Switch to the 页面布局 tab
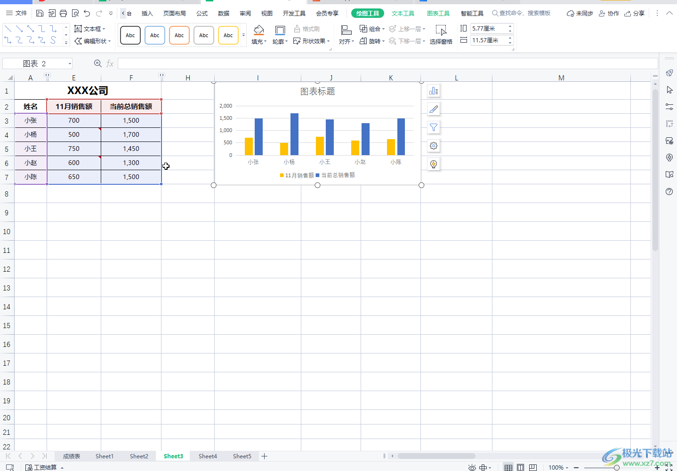 [x=175, y=13]
